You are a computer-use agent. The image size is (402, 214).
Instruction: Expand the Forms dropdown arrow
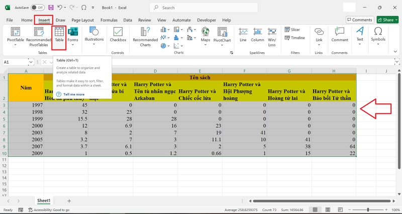(x=73, y=45)
